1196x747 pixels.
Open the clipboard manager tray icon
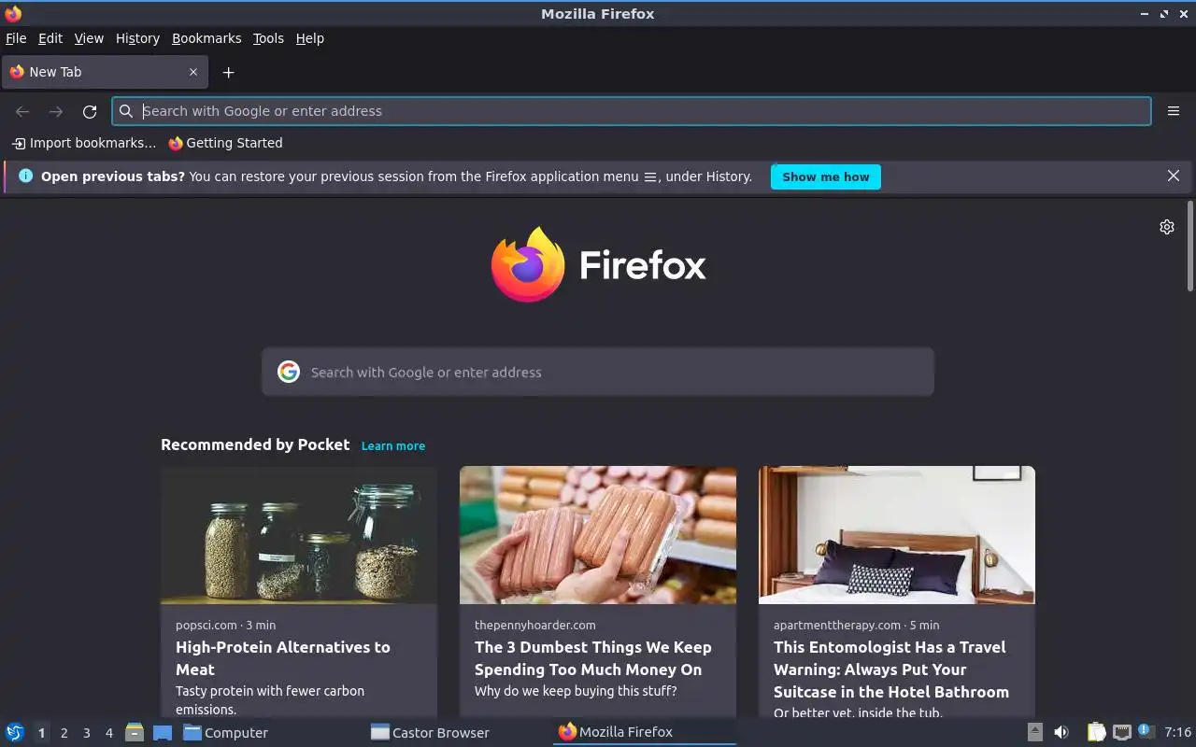(1096, 732)
